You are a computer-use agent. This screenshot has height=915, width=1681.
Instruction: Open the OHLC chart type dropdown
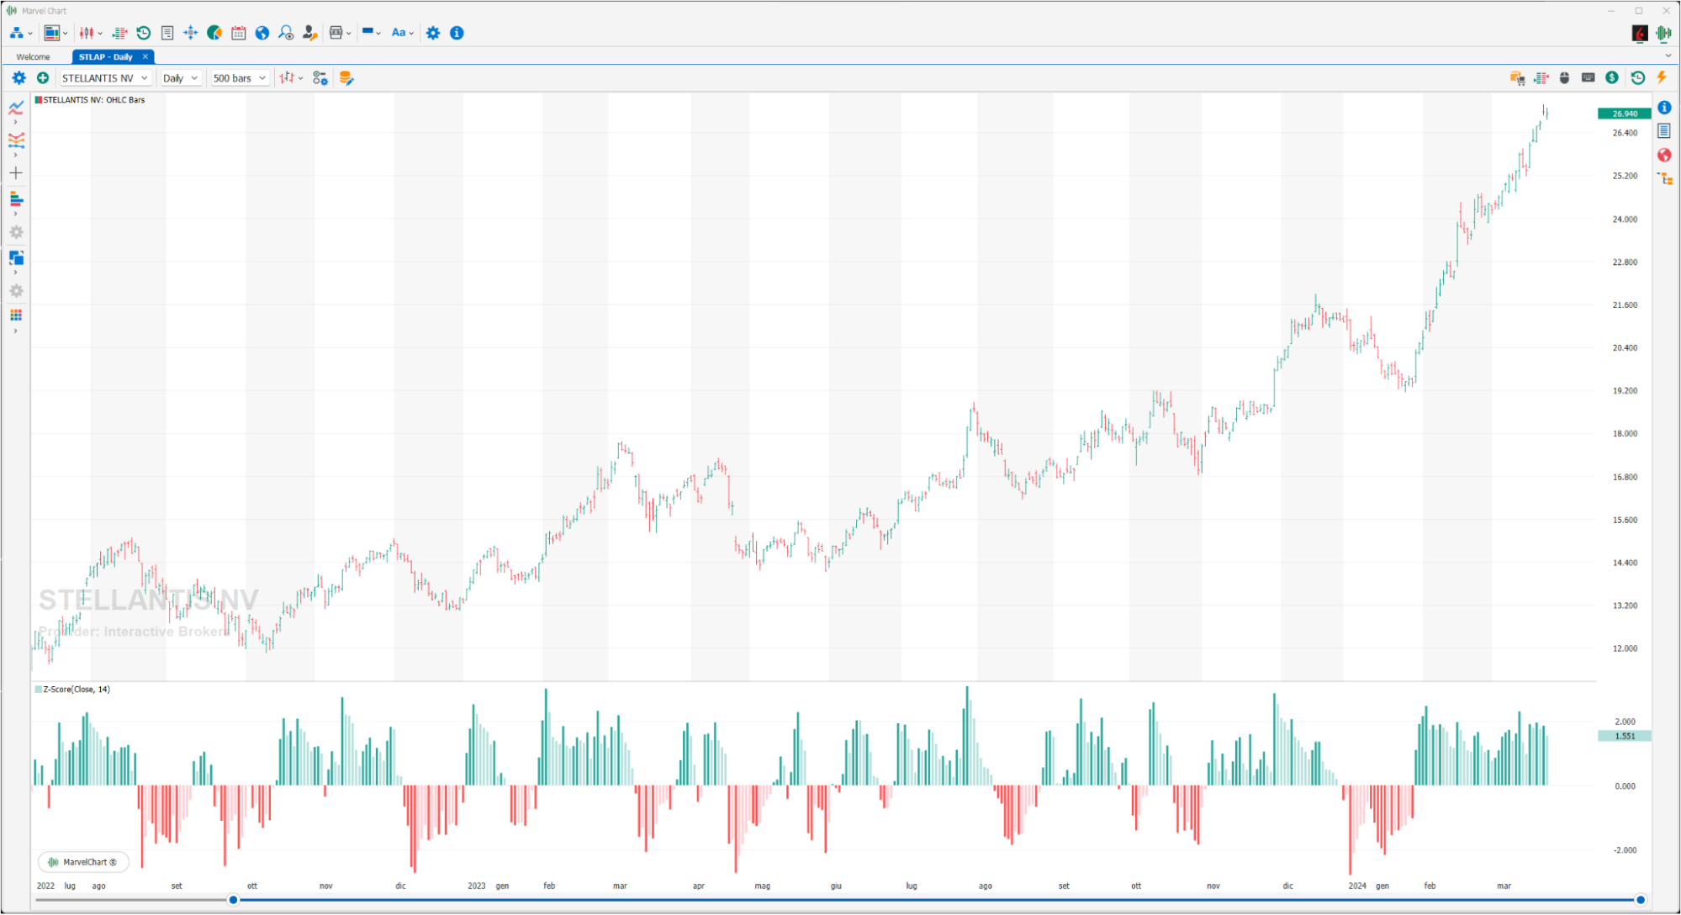[x=291, y=78]
